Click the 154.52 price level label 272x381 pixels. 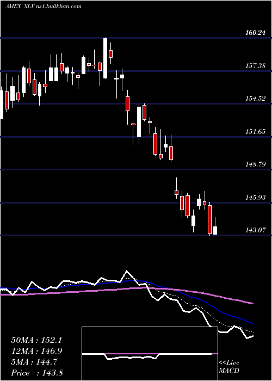pos(255,99)
